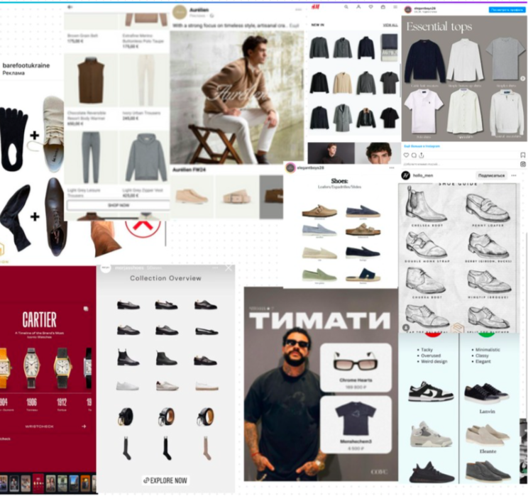Click the SHOP NOW button
This screenshot has width=528, height=496.
tap(119, 205)
